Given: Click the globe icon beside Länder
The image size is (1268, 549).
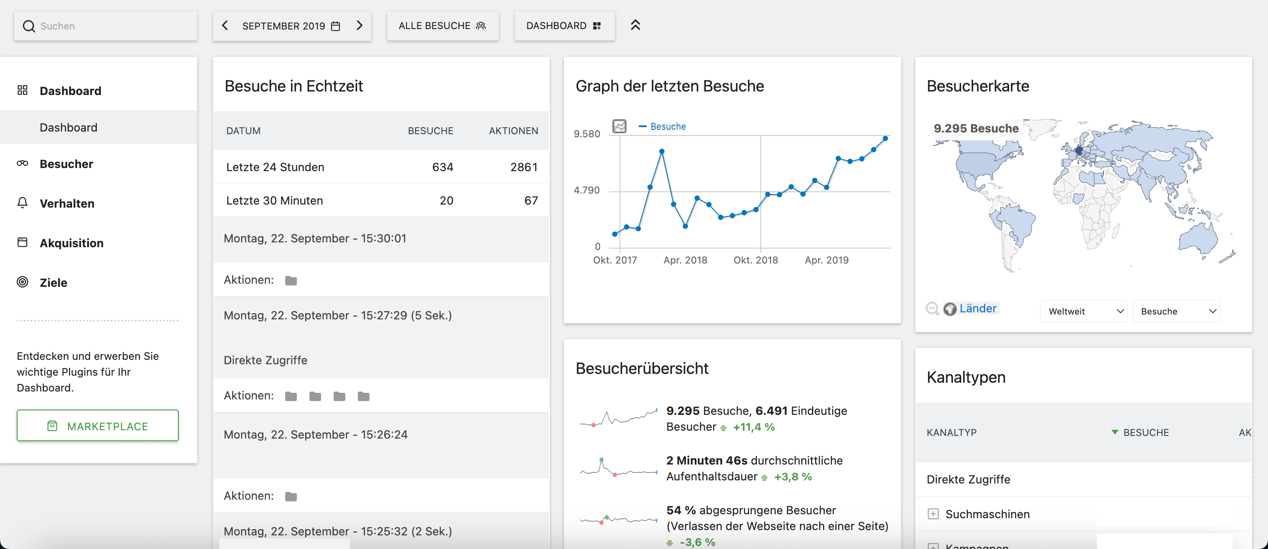Looking at the screenshot, I should pos(950,308).
